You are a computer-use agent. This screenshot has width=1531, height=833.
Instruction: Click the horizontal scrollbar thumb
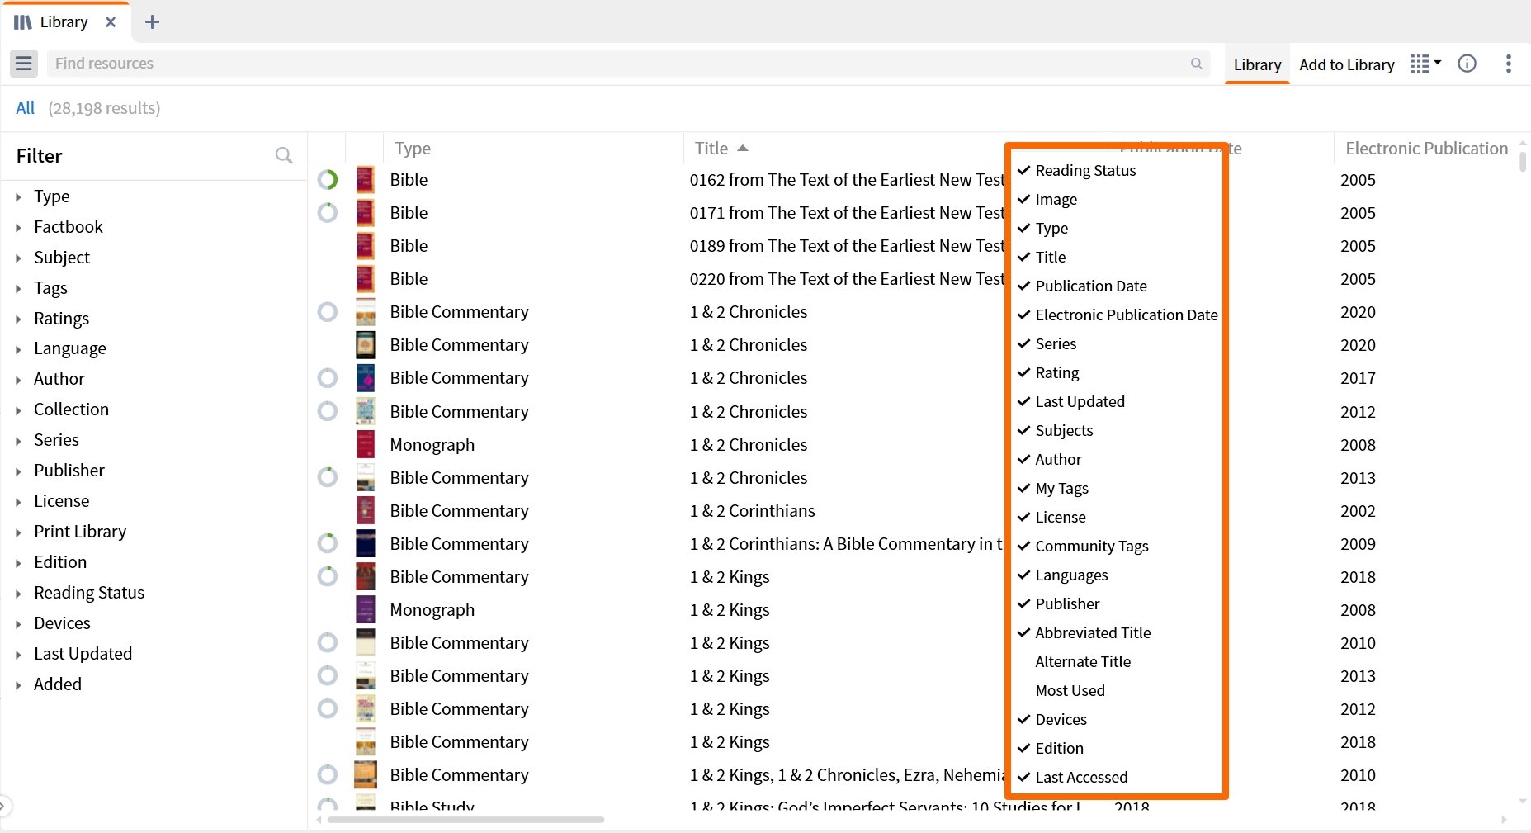465,820
